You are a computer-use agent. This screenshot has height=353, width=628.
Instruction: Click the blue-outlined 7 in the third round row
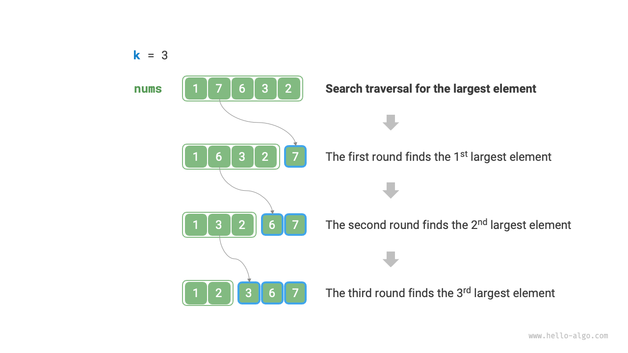tap(295, 293)
